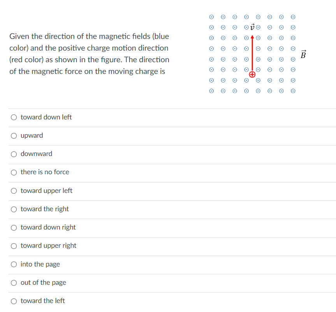Select the 'toward down left' option

14,117
